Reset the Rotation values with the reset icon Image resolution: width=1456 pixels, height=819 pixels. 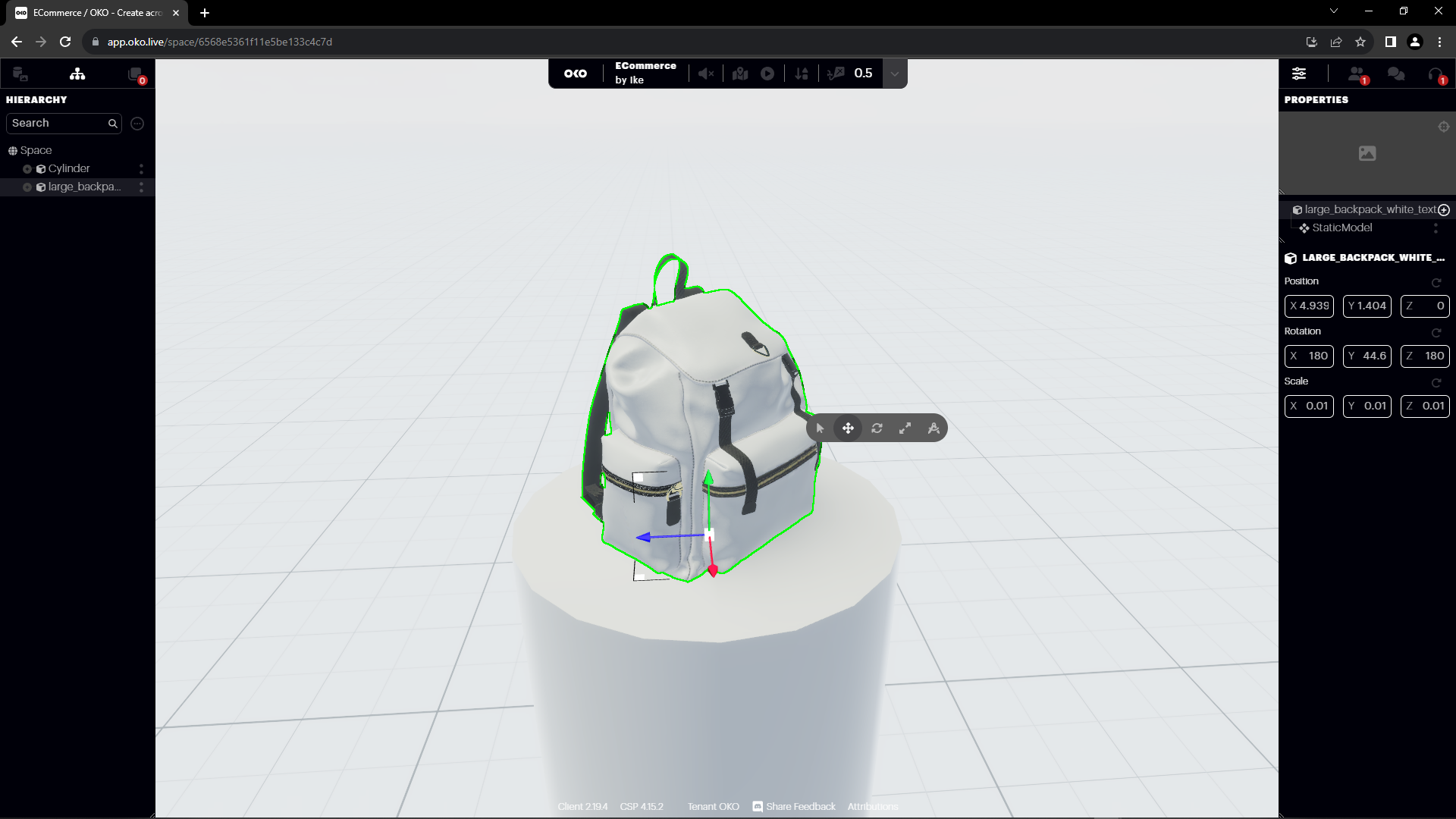tap(1437, 332)
